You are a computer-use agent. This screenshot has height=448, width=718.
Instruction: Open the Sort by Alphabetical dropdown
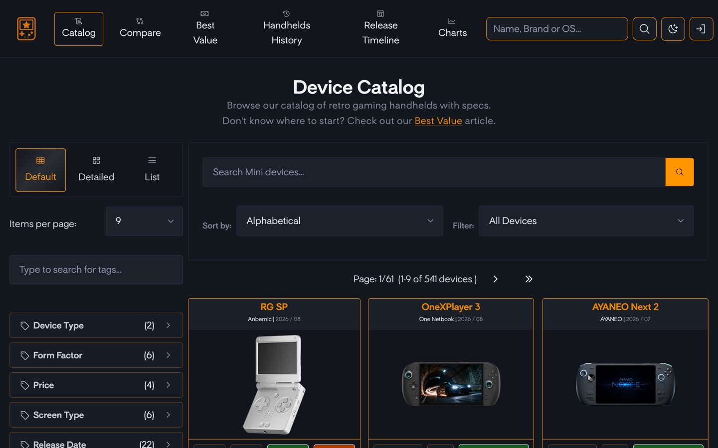click(x=340, y=221)
